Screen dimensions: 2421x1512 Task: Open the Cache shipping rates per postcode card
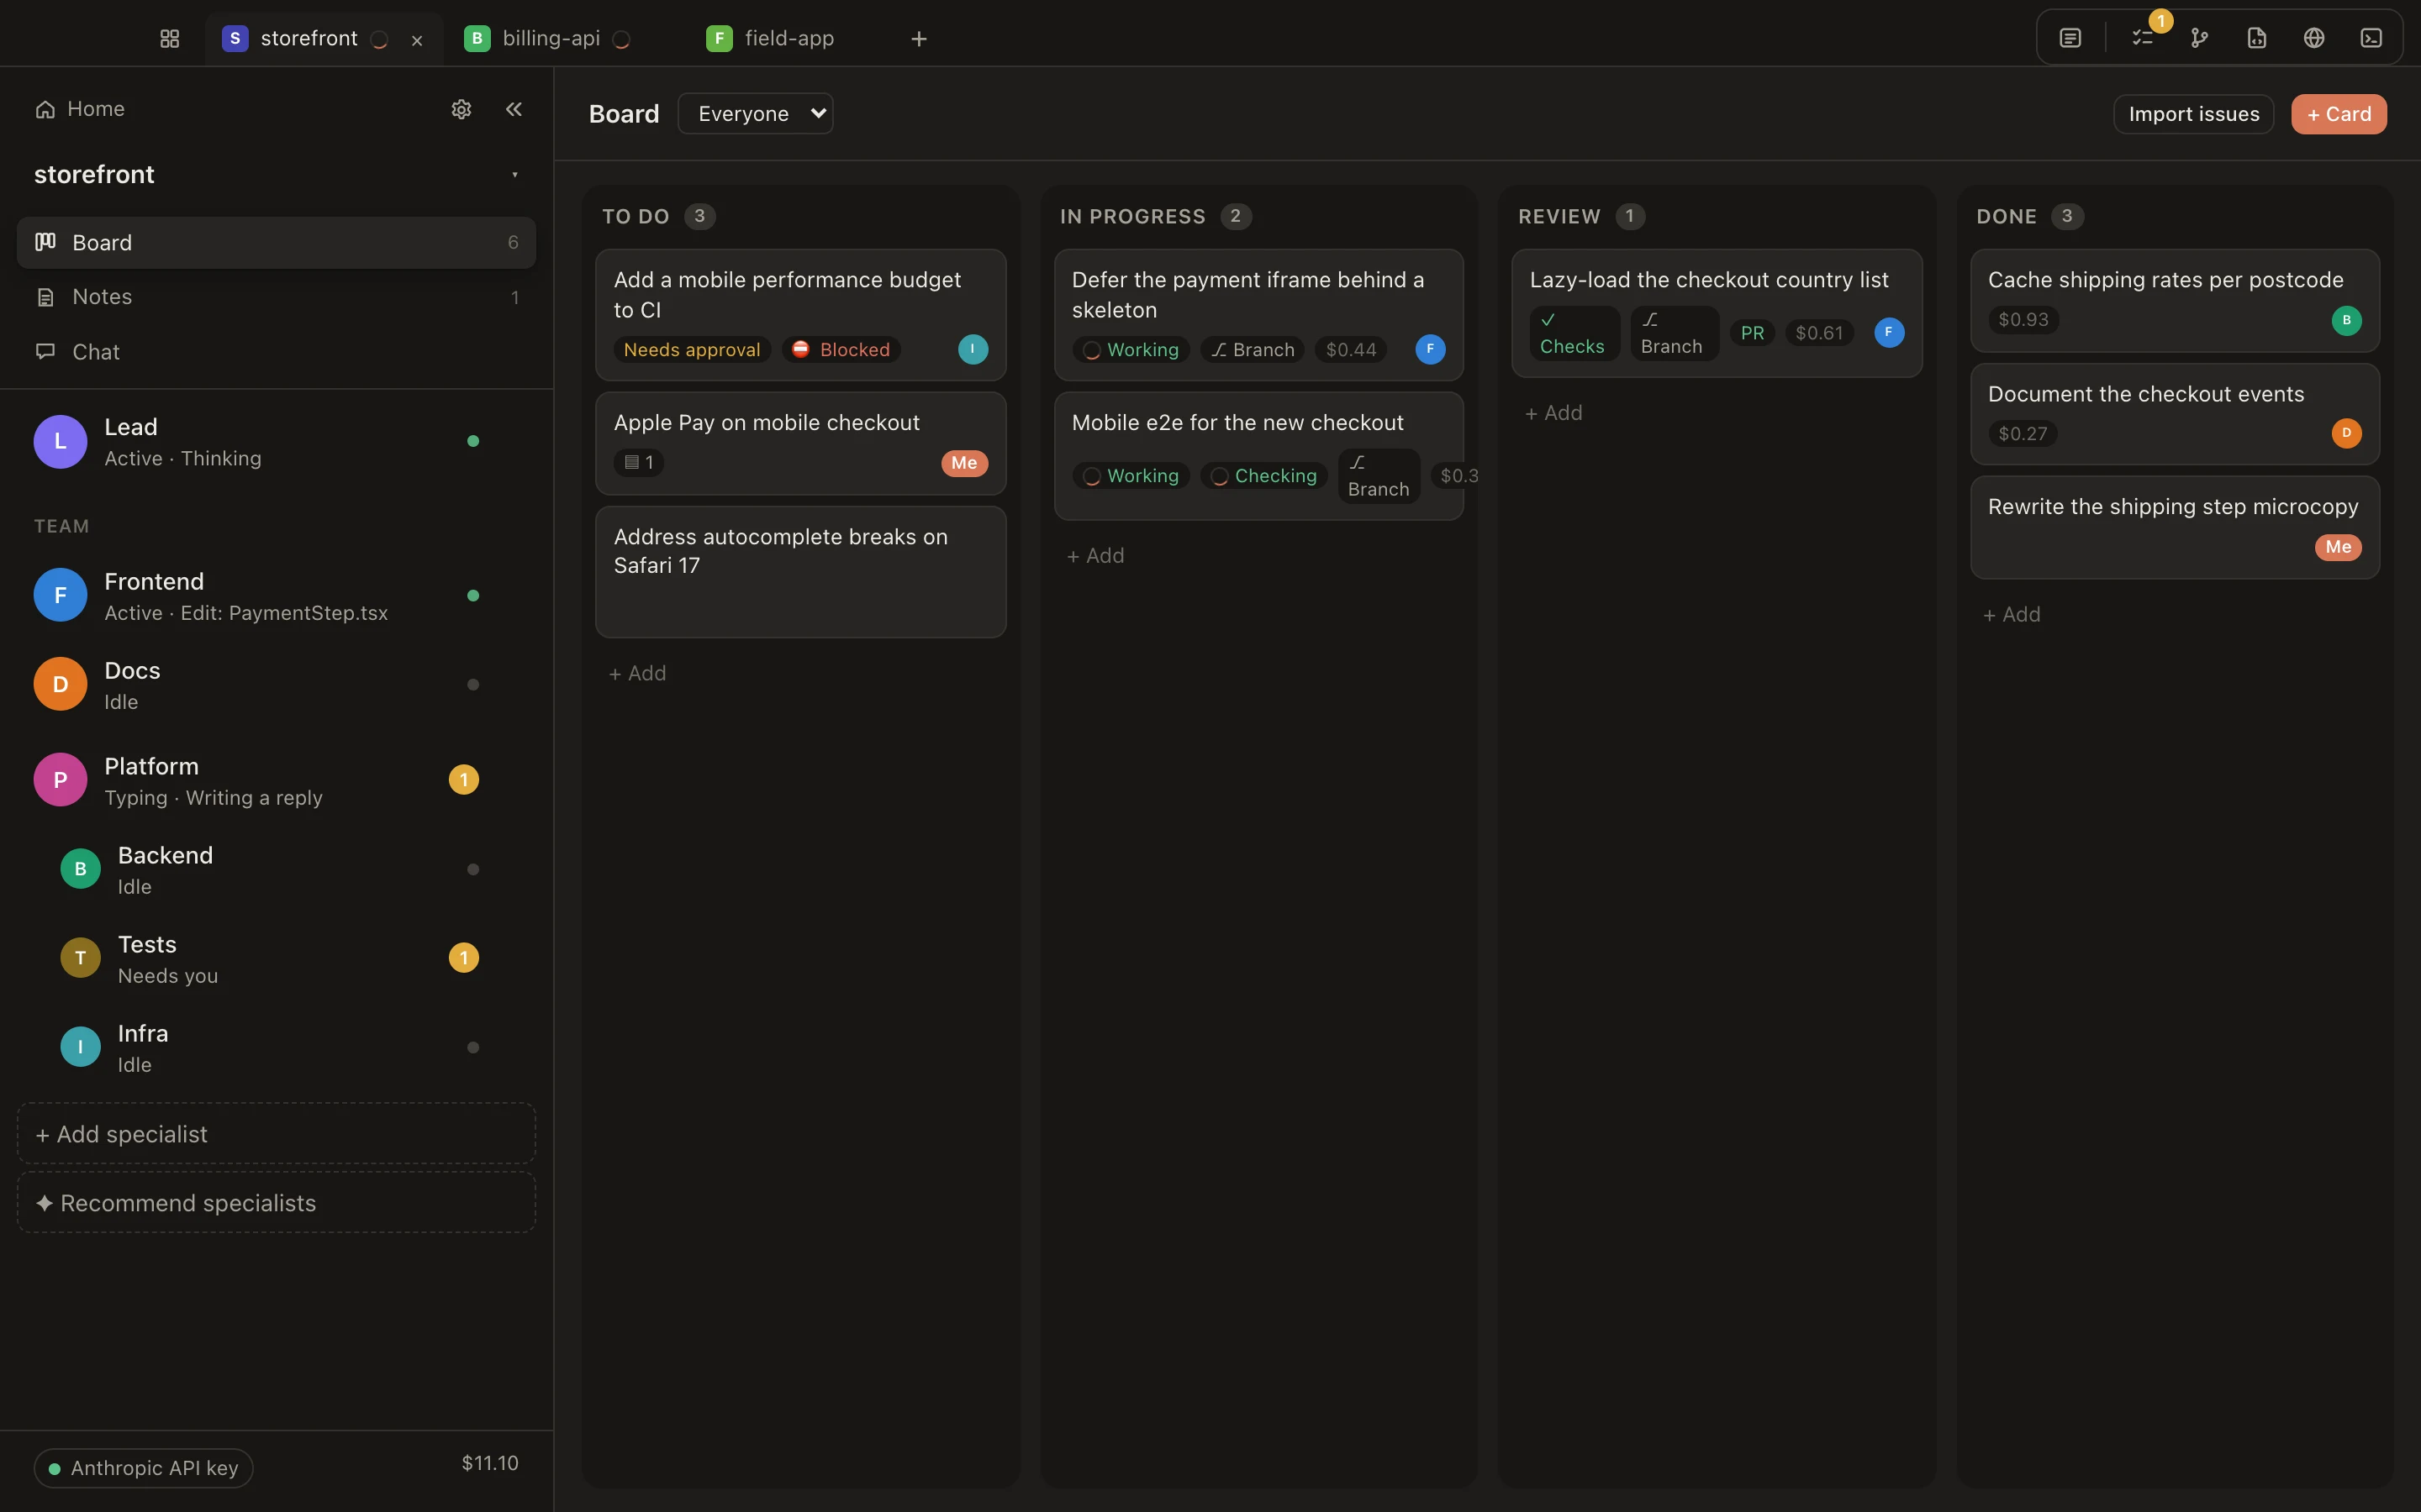(x=2174, y=300)
